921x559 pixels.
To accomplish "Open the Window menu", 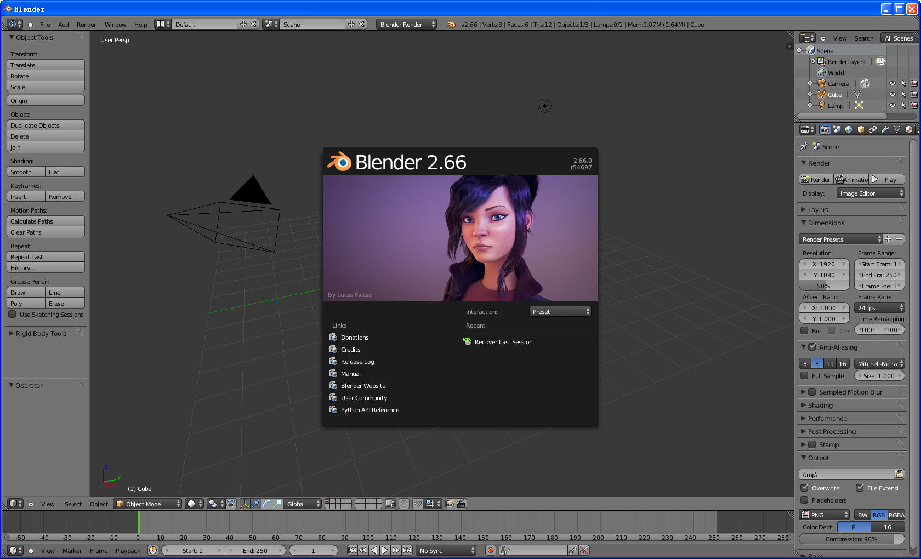I will pos(115,24).
